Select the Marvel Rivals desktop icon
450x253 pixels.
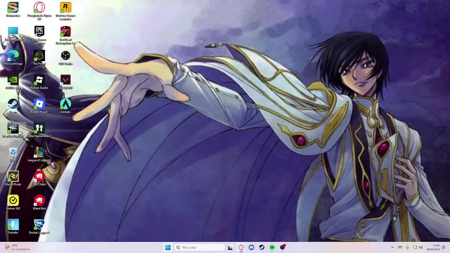tap(13, 179)
